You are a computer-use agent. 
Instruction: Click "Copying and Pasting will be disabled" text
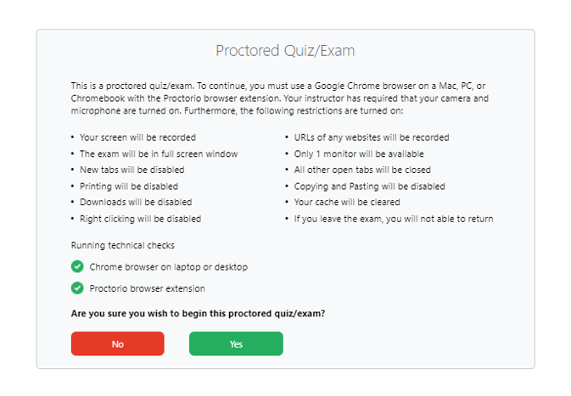click(x=369, y=186)
